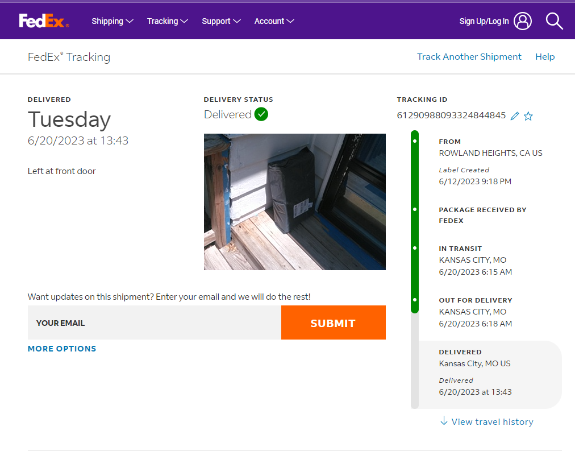Click the green delivered checkmark icon
The height and width of the screenshot is (455, 575).
pos(261,114)
